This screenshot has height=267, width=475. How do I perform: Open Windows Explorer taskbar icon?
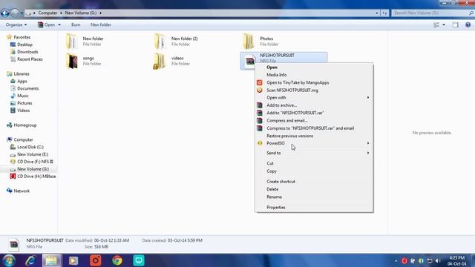point(51,260)
